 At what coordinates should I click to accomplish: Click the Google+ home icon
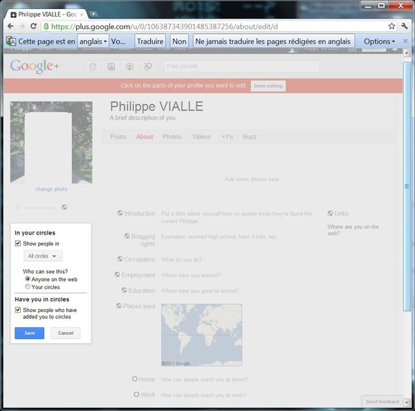tap(93, 66)
